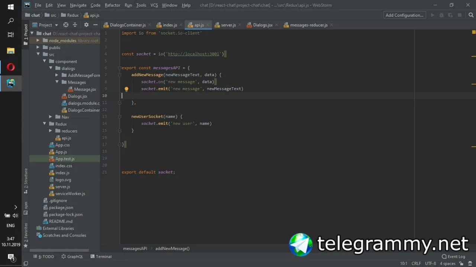The width and height of the screenshot is (476, 267).
Task: Expand the node_modules folder arrow
Action: pyautogui.click(x=38, y=40)
